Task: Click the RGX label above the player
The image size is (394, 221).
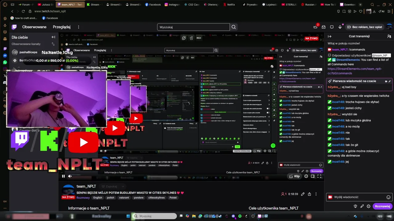Action: tap(199, 38)
